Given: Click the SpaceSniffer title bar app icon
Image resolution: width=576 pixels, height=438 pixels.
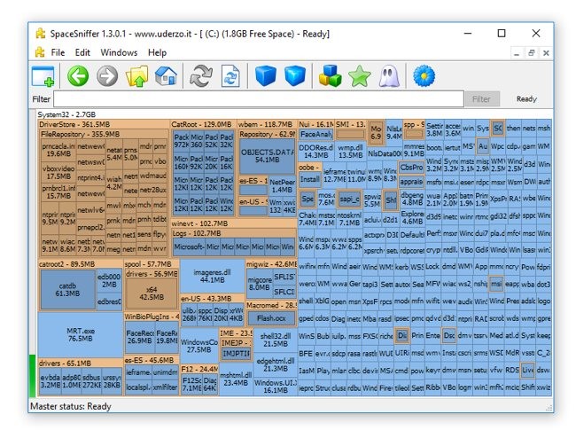Looking at the screenshot, I should tap(40, 34).
